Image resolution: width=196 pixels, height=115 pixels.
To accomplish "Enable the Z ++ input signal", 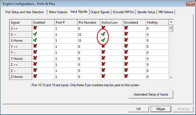I will (x=35, y=64).
